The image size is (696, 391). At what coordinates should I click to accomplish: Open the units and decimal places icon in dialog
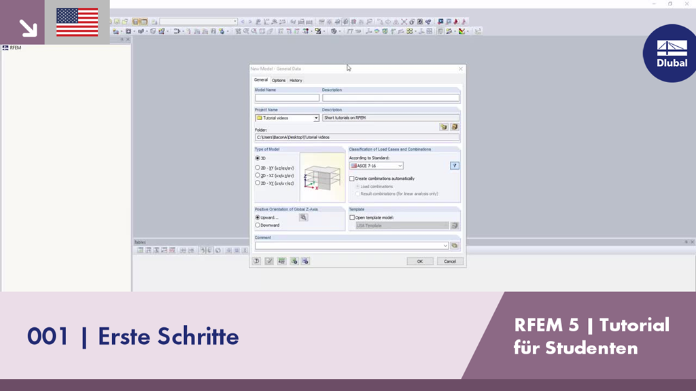(x=281, y=261)
